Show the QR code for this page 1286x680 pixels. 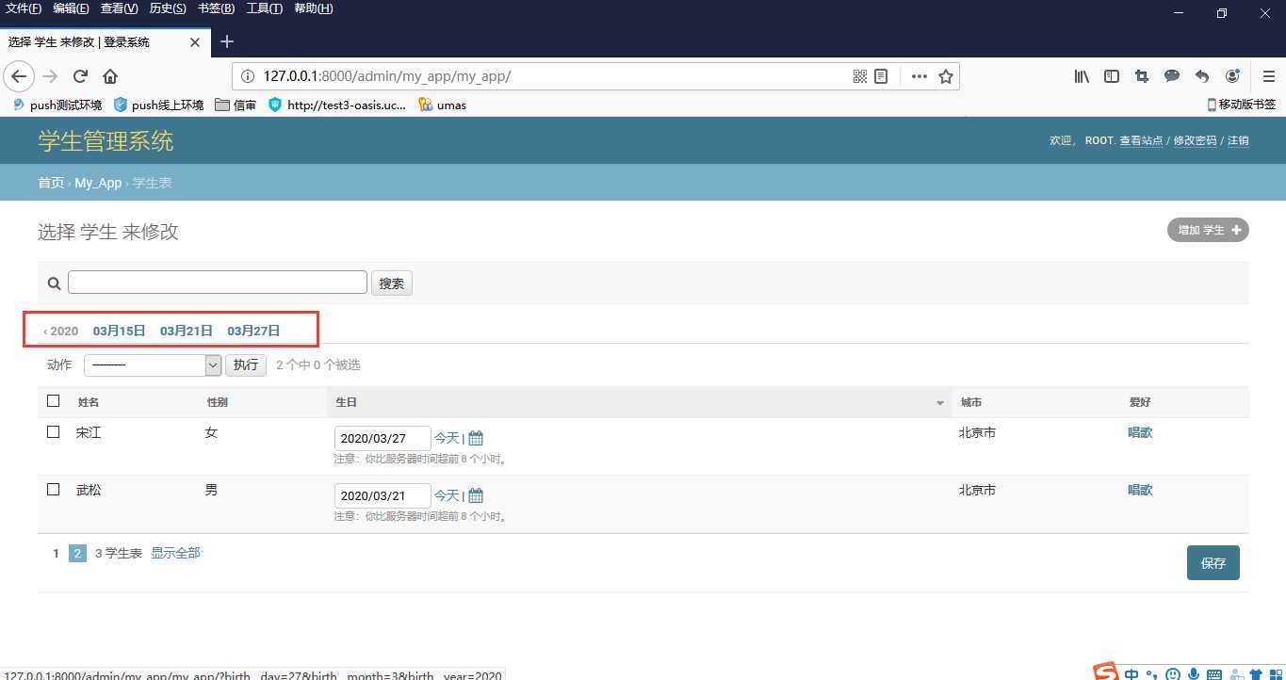coord(859,76)
